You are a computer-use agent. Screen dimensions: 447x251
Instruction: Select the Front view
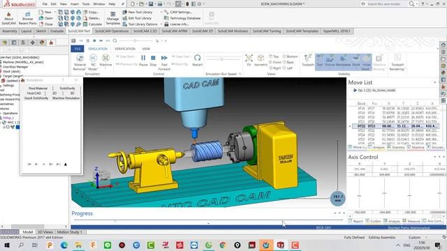[x=274, y=62]
